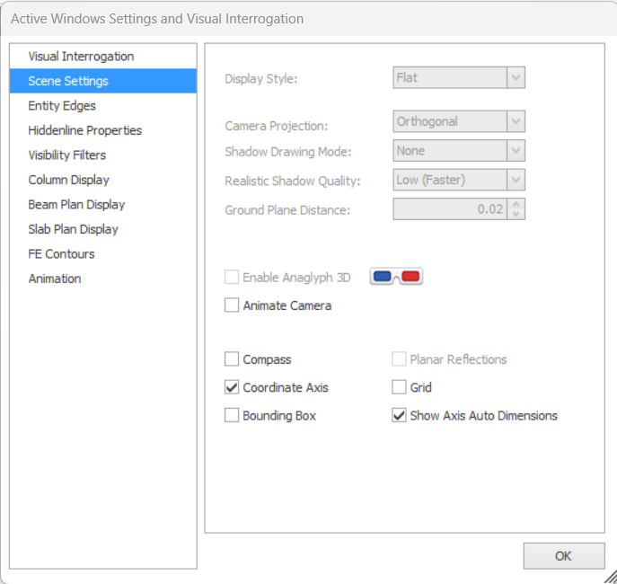Open the Entity Edges settings page

[x=62, y=106]
